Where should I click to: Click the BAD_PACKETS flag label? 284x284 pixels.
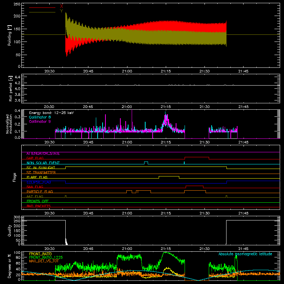click(39, 206)
